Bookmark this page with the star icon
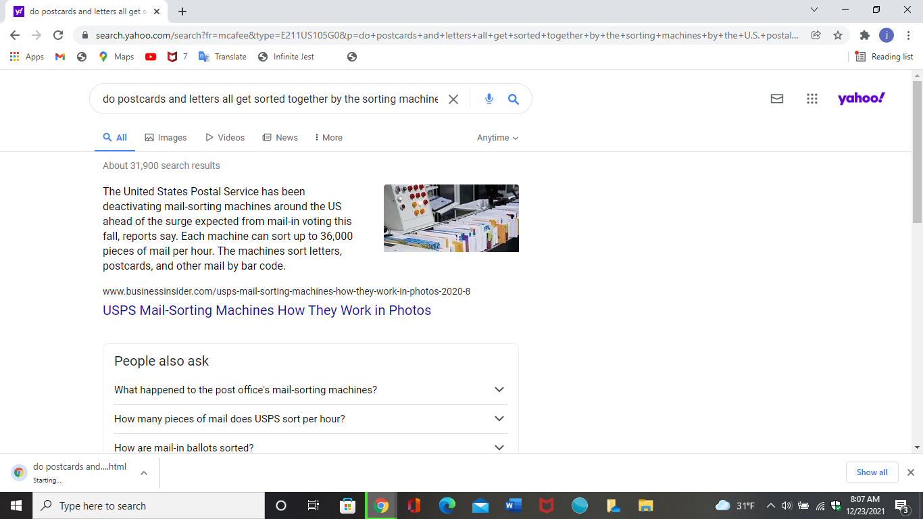 [x=838, y=35]
